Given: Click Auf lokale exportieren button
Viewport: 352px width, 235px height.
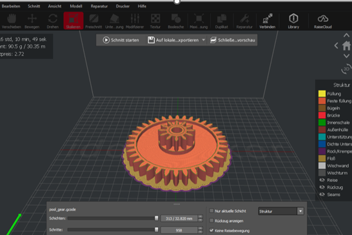Looking at the screenshot, I should point(173,40).
